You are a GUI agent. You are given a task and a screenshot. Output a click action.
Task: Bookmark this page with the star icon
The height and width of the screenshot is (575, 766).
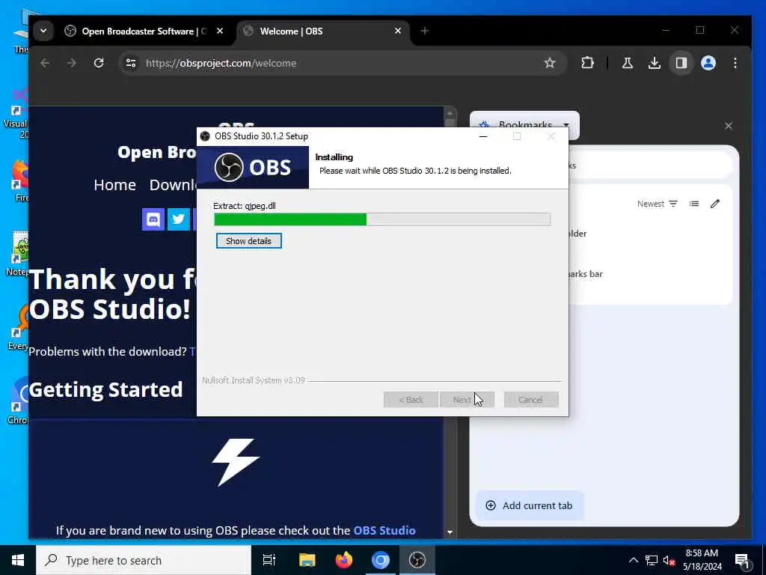pos(550,63)
